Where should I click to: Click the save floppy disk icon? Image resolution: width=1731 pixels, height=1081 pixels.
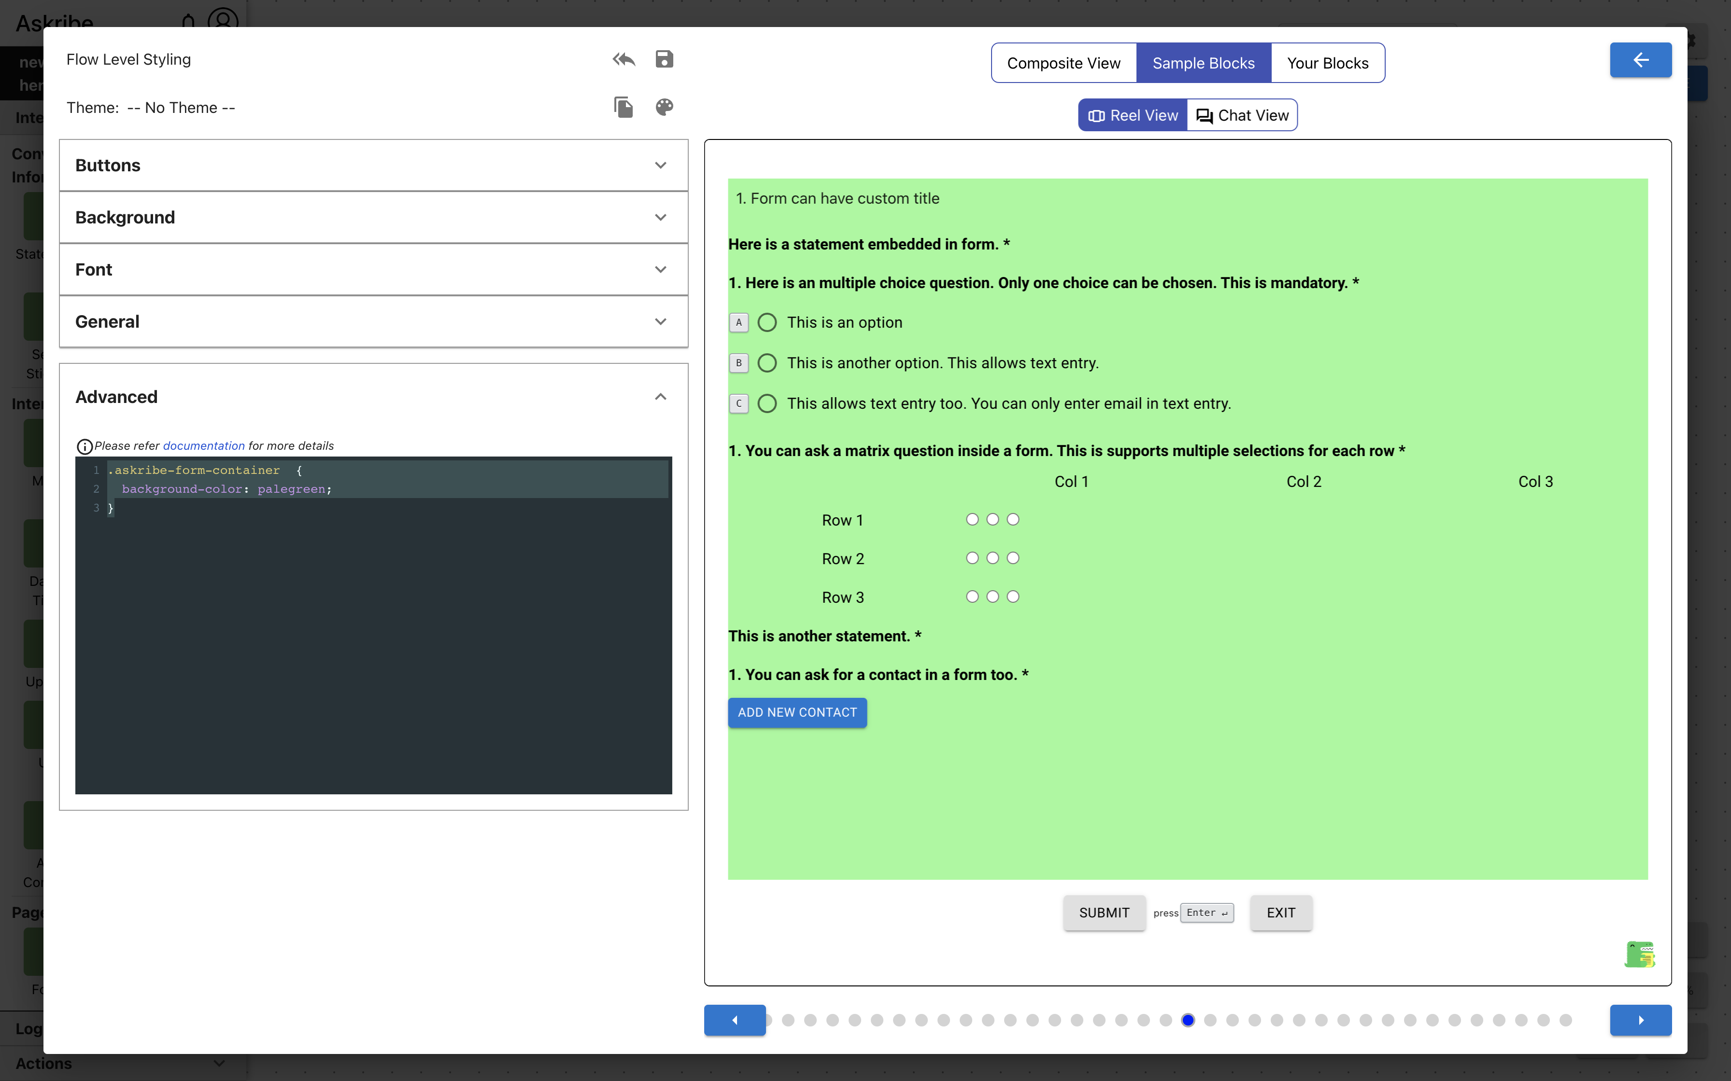664,59
